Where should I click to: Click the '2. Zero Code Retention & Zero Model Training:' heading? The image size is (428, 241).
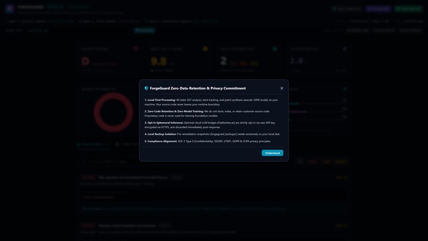(174, 111)
